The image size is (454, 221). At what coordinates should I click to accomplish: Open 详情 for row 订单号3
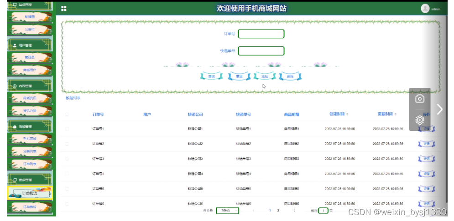point(427,159)
